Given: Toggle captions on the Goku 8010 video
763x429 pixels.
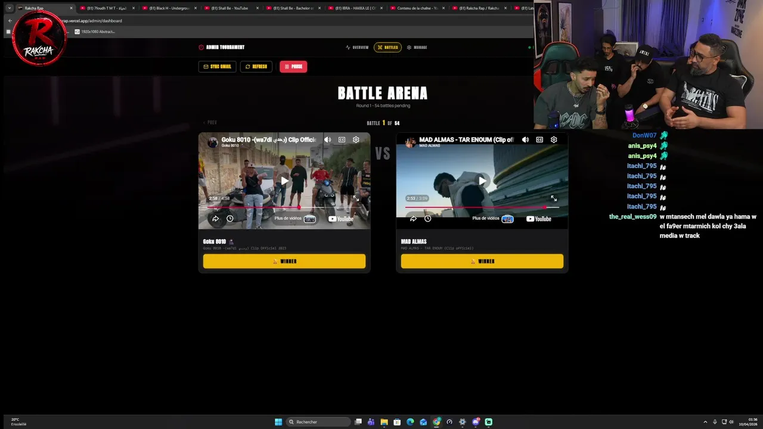Looking at the screenshot, I should coord(342,139).
